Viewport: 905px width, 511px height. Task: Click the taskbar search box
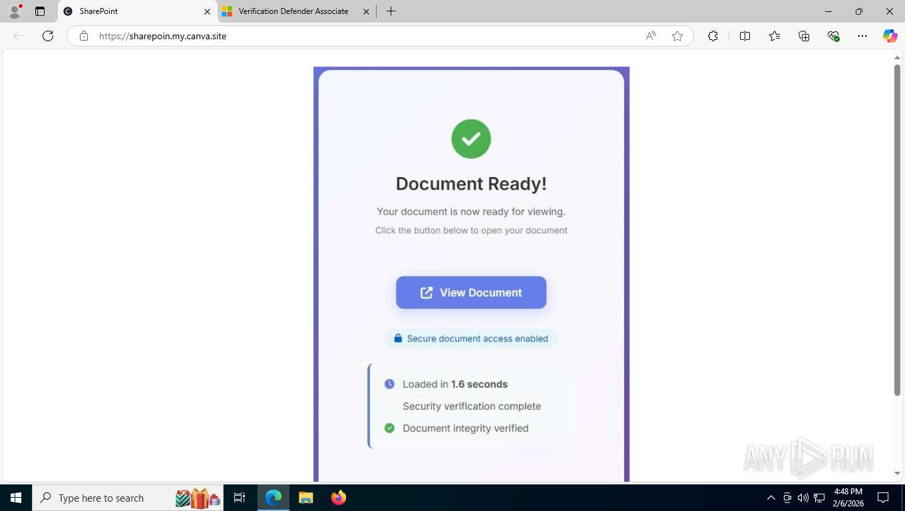click(128, 498)
